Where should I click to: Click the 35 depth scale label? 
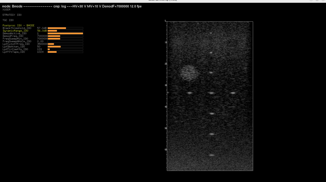coord(166,85)
